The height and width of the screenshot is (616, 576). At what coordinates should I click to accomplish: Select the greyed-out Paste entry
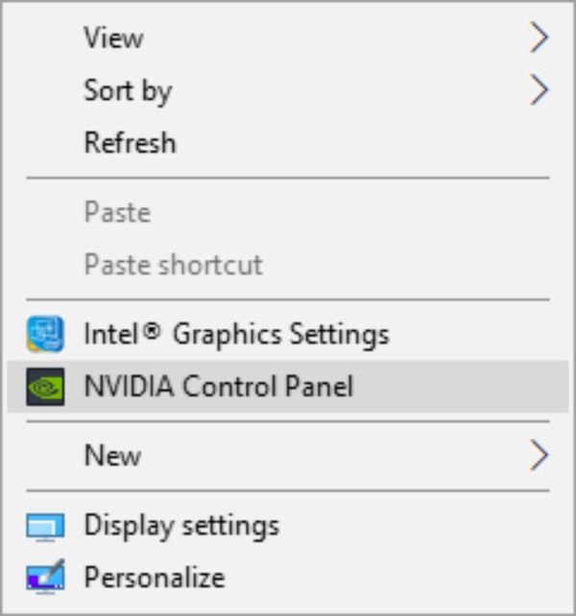[x=117, y=212]
